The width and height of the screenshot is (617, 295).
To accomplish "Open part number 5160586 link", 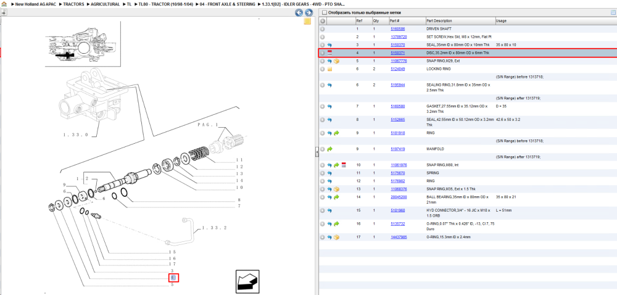I will pyautogui.click(x=398, y=29).
